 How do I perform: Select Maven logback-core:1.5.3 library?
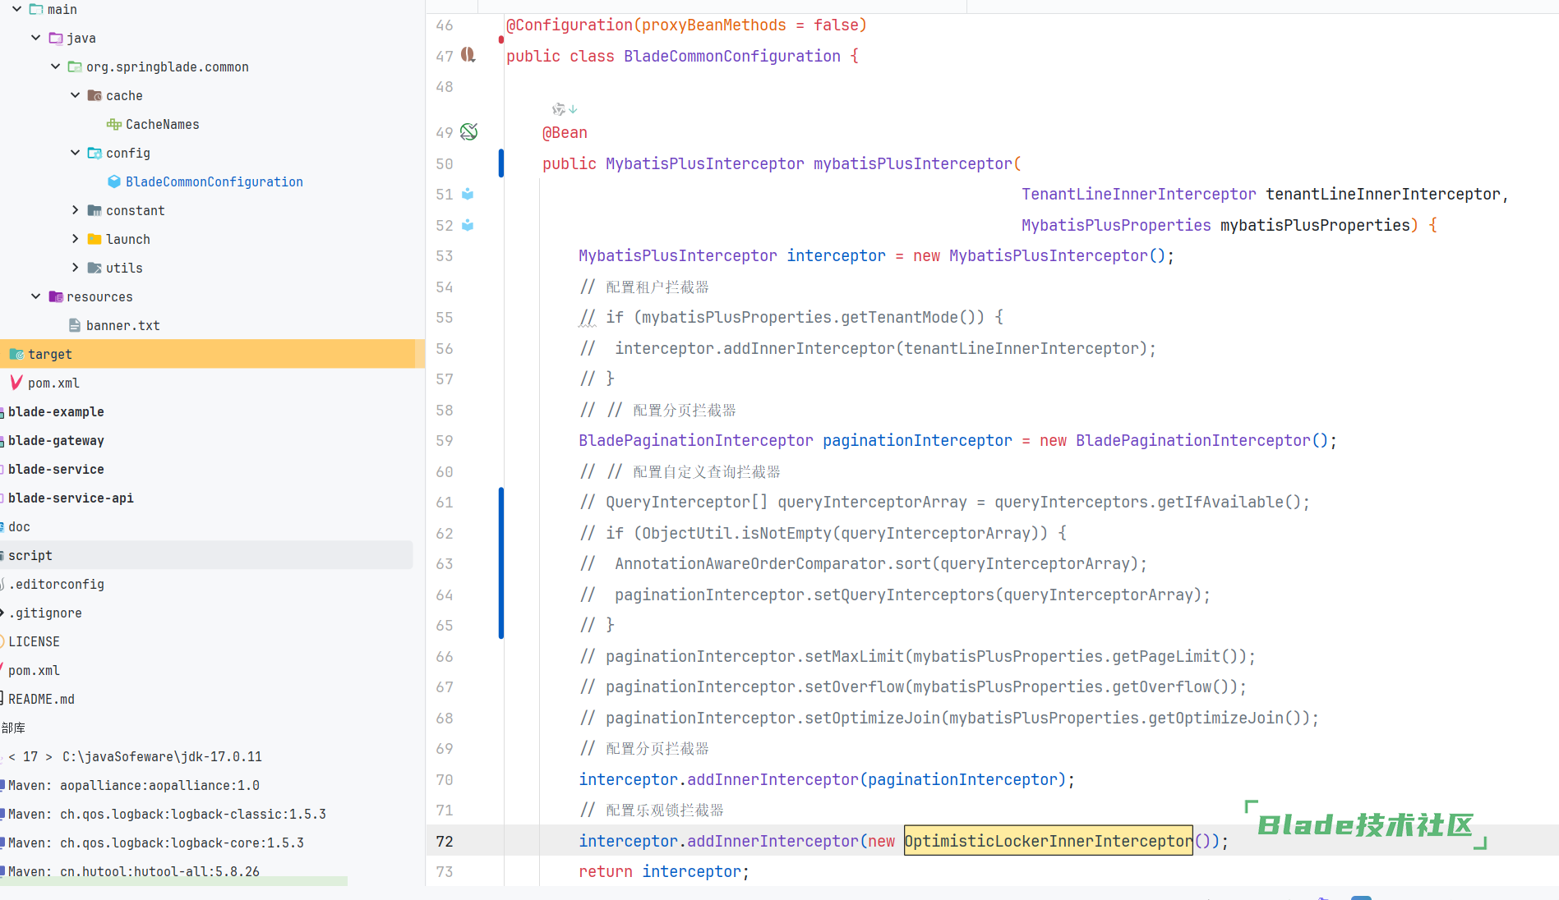point(156,843)
